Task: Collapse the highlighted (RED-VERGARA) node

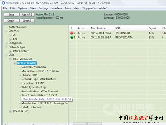Action: 15,63
